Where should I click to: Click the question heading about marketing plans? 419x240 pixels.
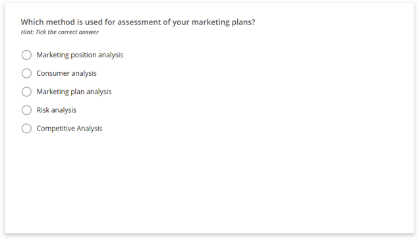point(138,22)
